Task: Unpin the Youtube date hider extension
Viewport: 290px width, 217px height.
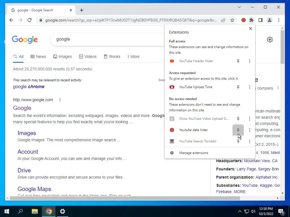Action: pos(238,130)
